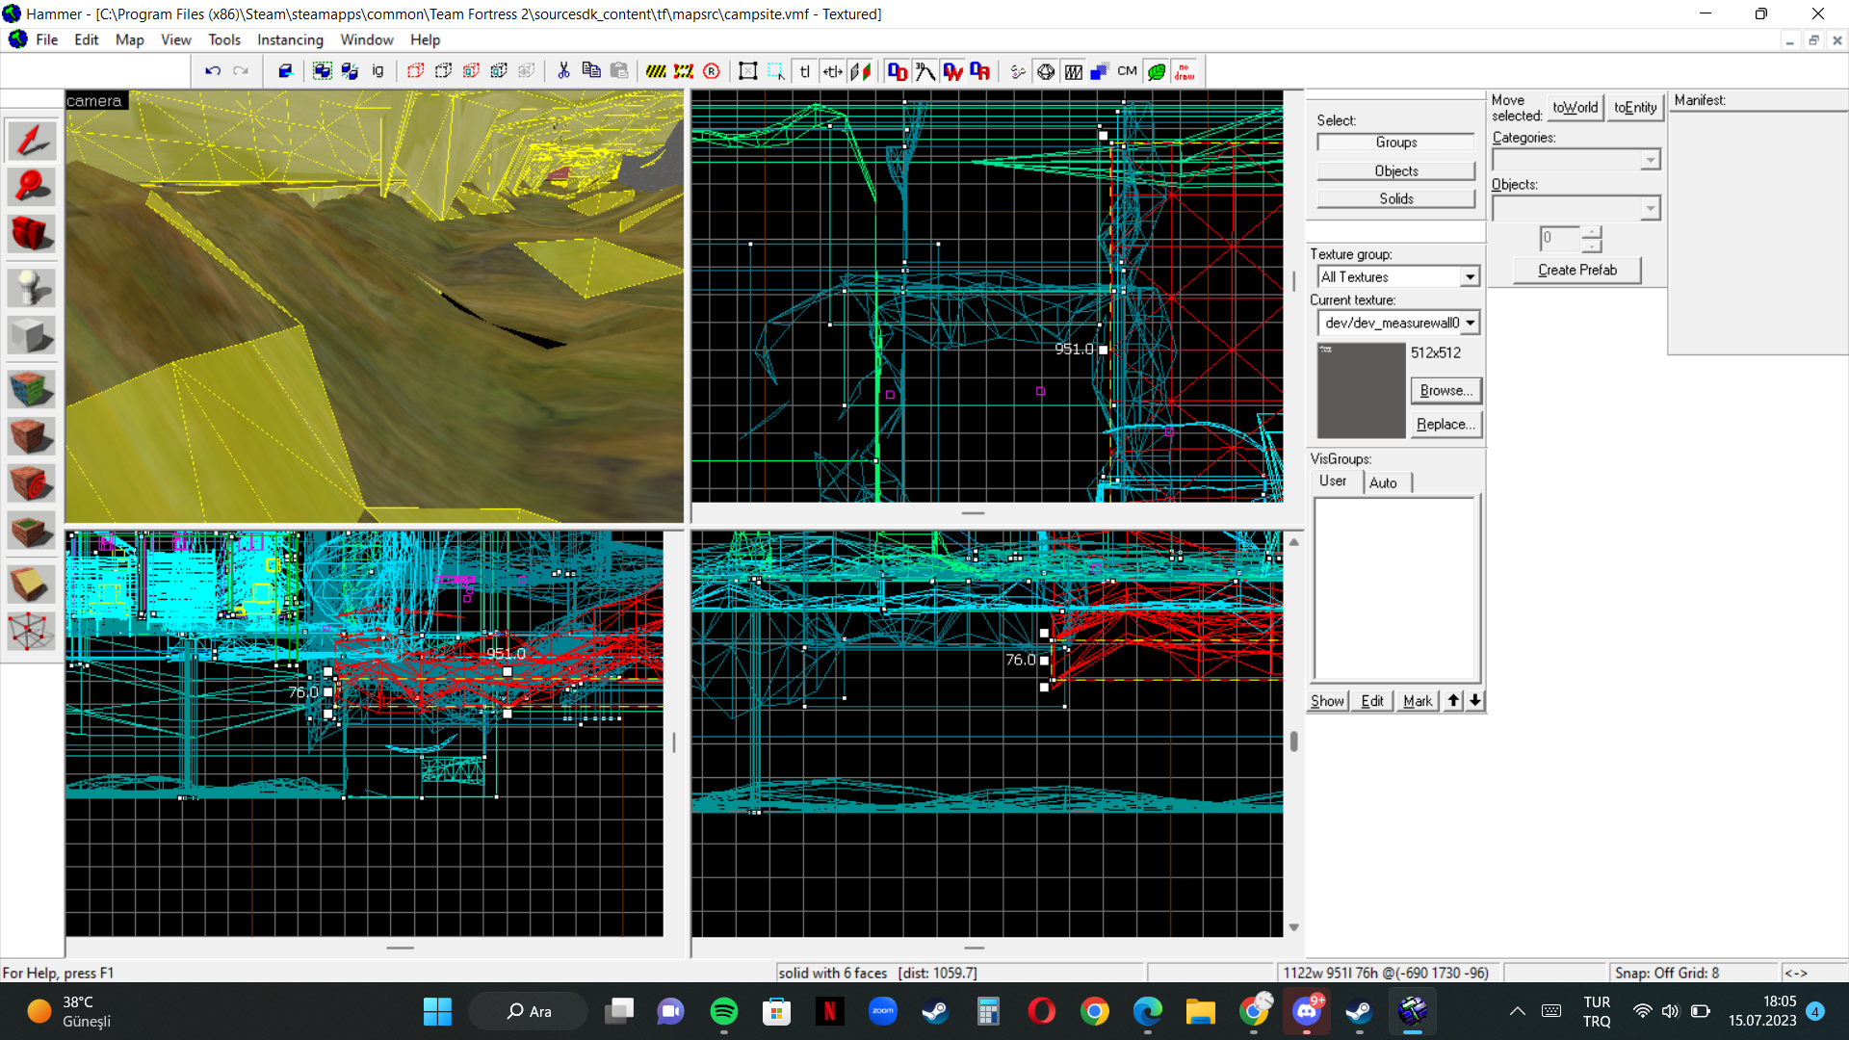
Task: Open Discord from the taskbar
Action: (x=1307, y=1011)
